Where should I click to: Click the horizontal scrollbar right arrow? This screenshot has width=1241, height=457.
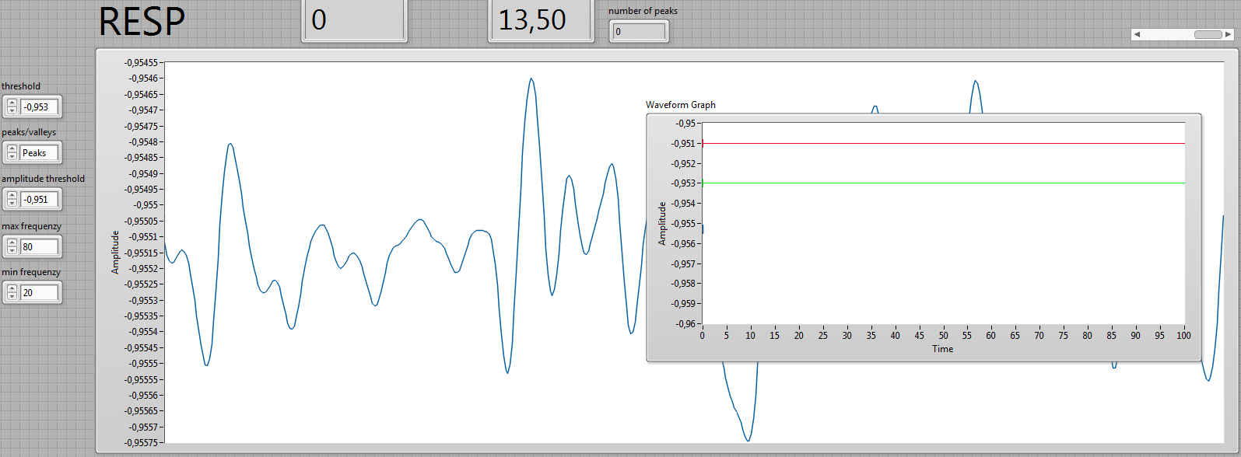pyautogui.click(x=1229, y=34)
